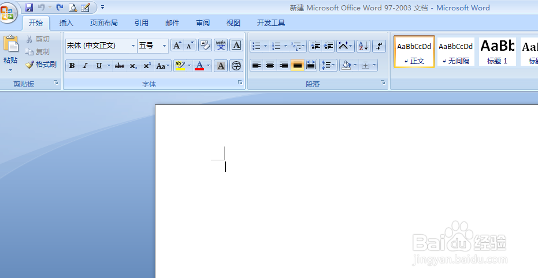The width and height of the screenshot is (538, 278).
Task: Toggle character shading
Action: point(221,66)
